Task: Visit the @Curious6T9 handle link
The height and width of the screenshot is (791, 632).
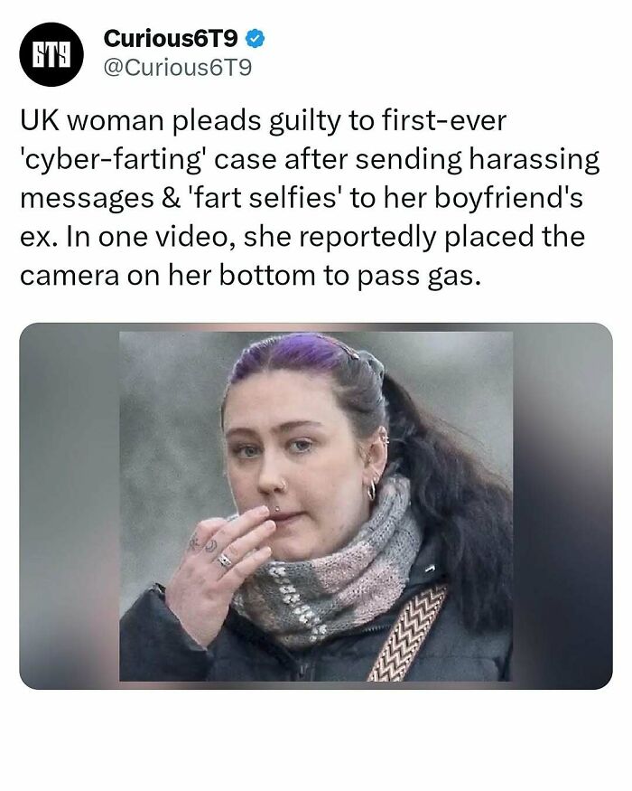Action: (x=177, y=67)
